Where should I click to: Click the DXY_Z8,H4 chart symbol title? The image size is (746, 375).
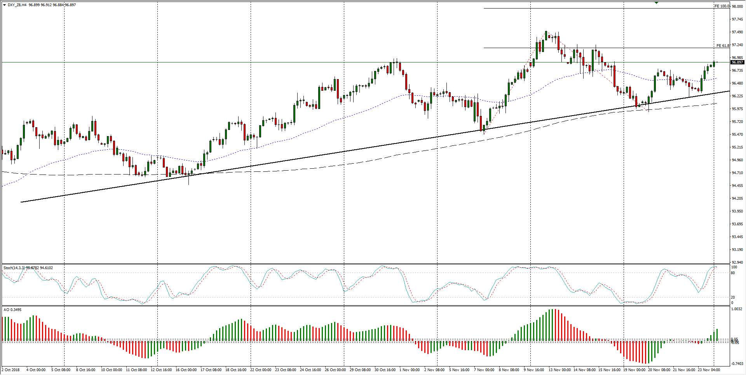(x=17, y=5)
